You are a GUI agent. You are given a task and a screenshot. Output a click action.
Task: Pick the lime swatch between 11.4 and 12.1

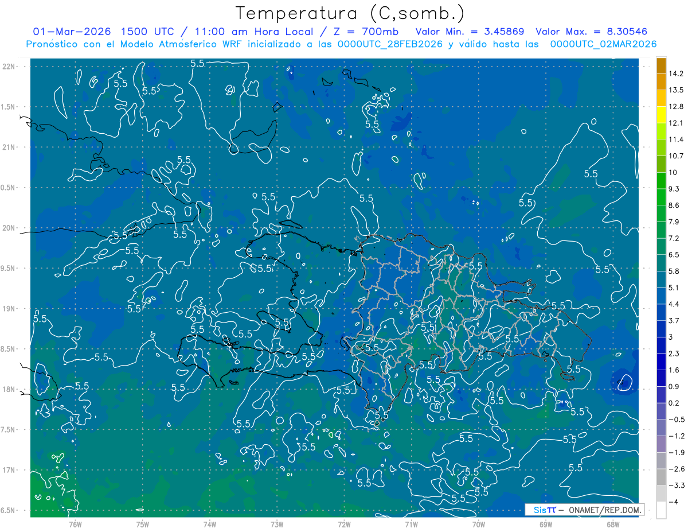pyautogui.click(x=661, y=131)
